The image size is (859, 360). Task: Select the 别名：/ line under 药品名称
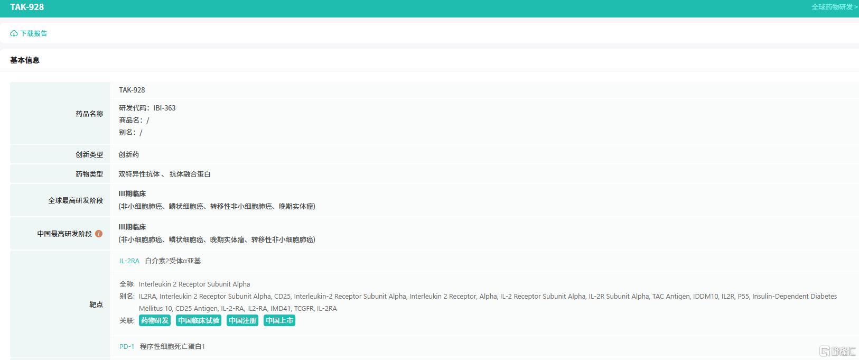[130, 132]
